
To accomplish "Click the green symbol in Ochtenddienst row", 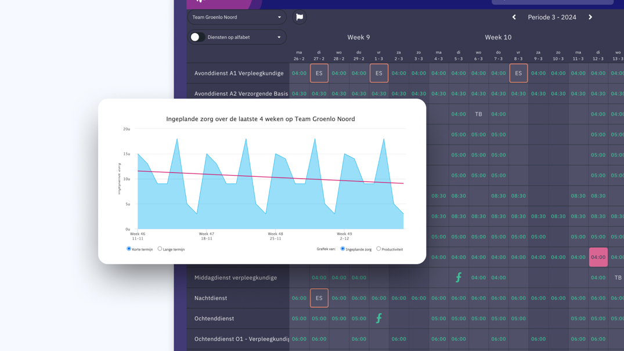I will tap(379, 319).
